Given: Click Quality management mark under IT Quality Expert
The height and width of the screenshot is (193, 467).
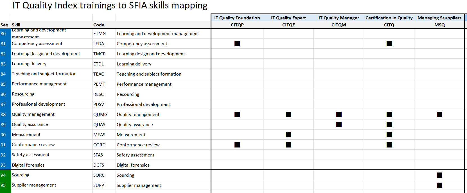Looking at the screenshot, I should click(288, 114).
